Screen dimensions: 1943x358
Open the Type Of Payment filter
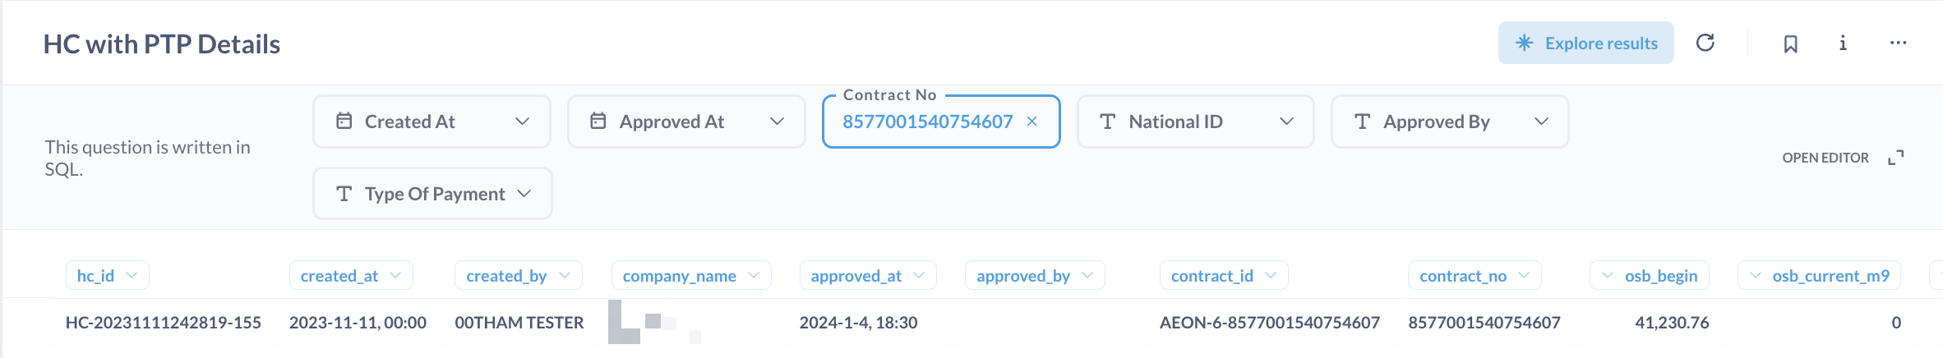click(432, 194)
